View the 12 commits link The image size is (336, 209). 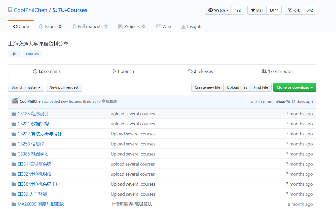click(x=47, y=71)
